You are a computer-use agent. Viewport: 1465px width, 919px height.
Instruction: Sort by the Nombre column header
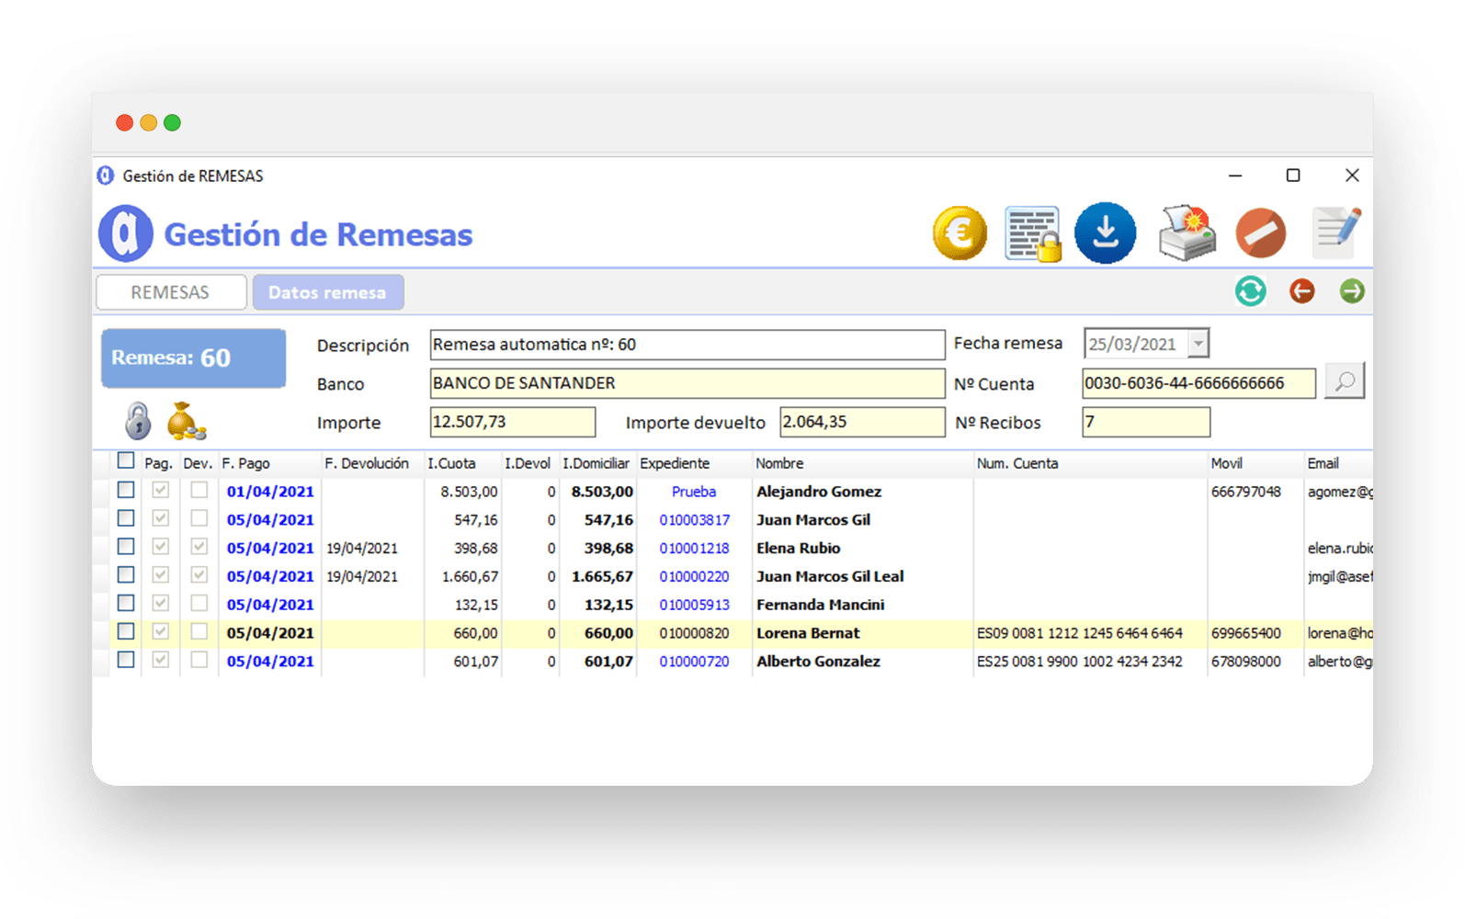coord(779,463)
